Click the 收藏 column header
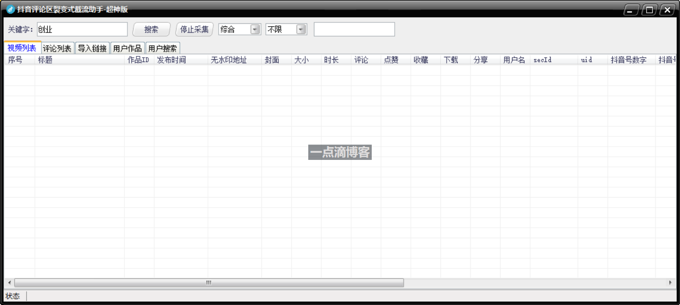Image resolution: width=680 pixels, height=305 pixels. [x=426, y=60]
